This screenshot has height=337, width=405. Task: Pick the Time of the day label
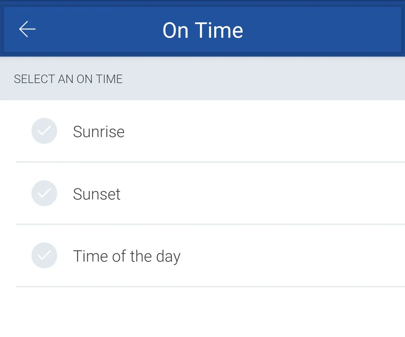[x=126, y=256]
